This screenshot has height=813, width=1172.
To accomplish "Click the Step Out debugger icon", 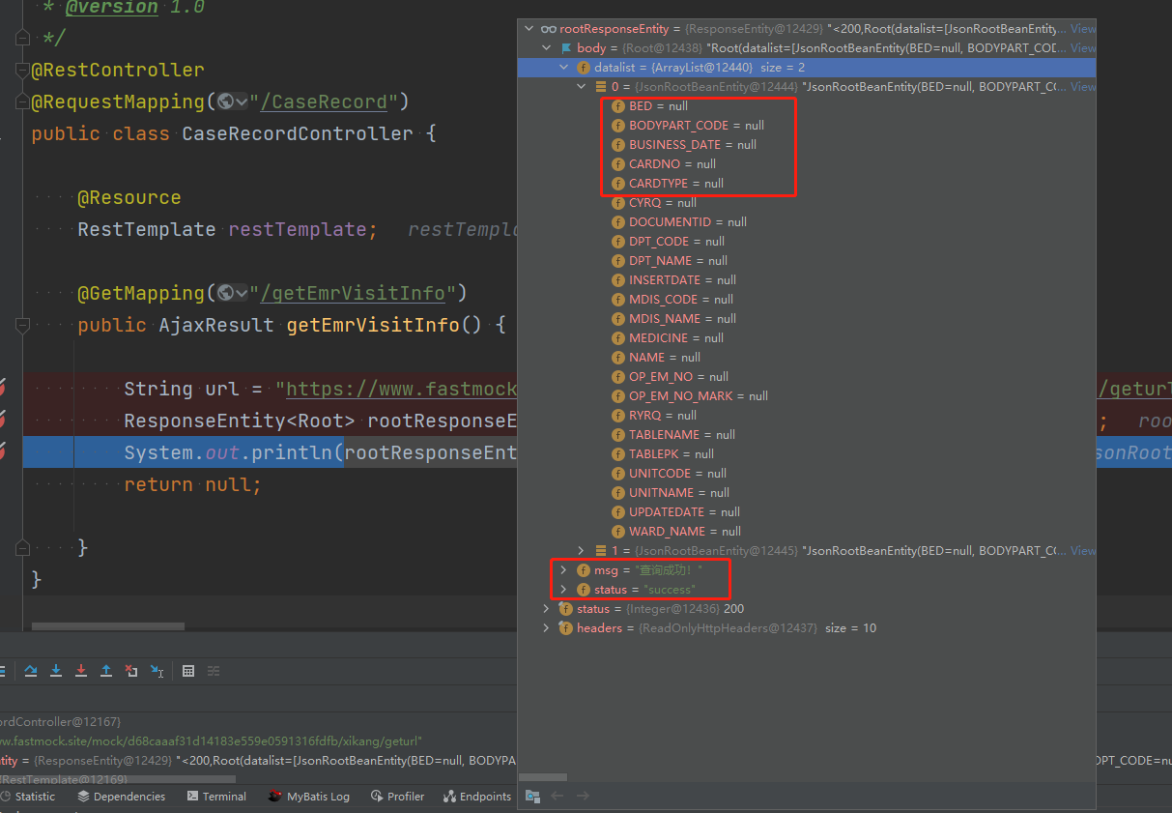I will (106, 671).
